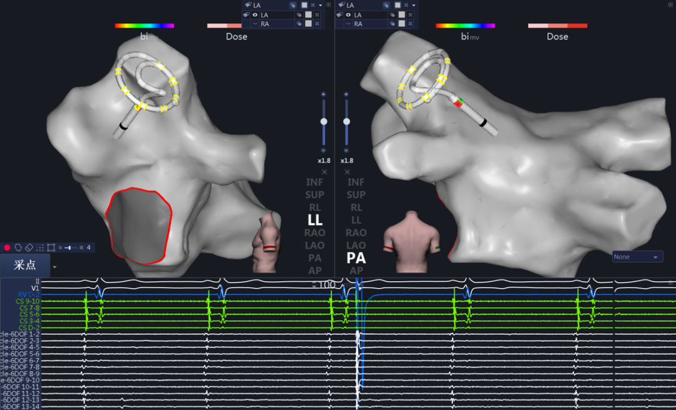Toggle LA visibility eye in the left map panel
The image size is (676, 410).
255,14
